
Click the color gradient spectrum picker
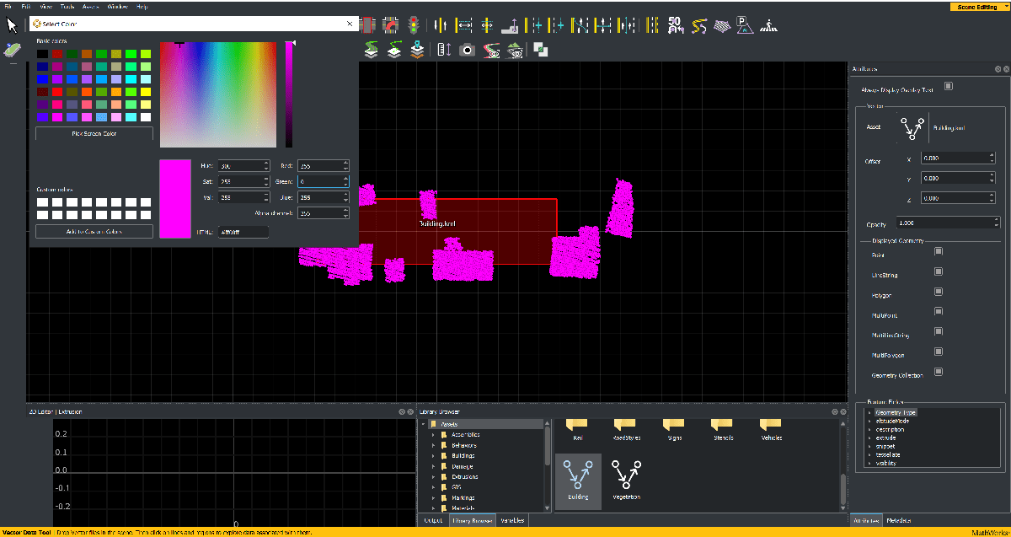coord(218,94)
